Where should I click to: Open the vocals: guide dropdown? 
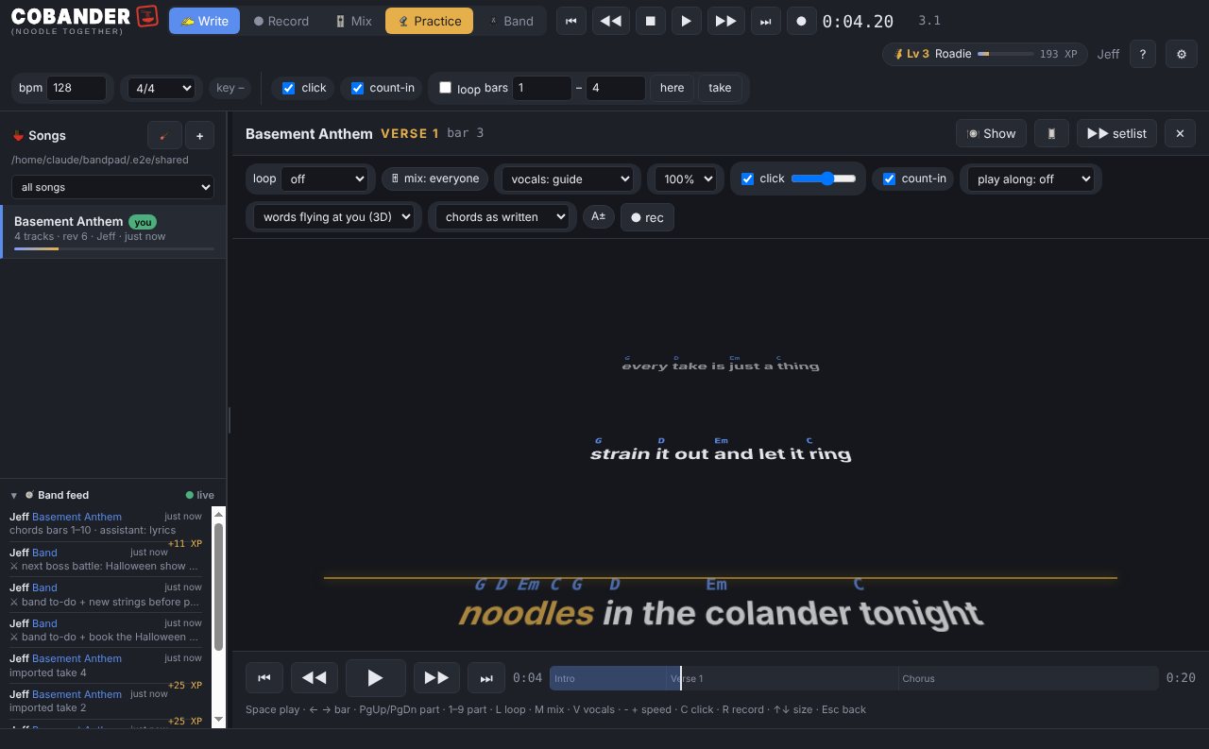(567, 179)
